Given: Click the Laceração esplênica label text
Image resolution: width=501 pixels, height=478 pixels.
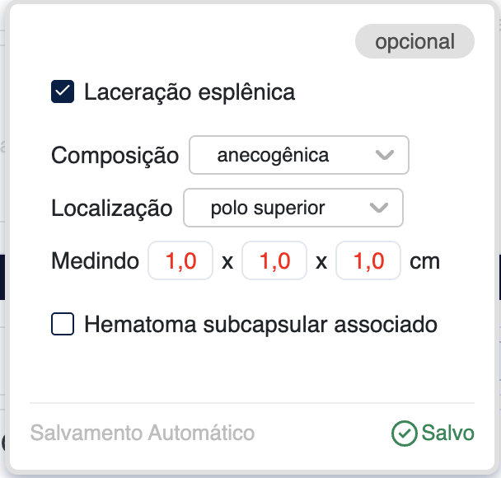Looking at the screenshot, I should (x=190, y=91).
